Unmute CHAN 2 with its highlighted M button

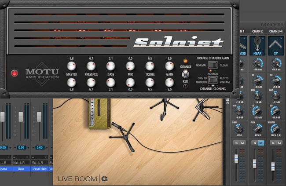(261, 143)
